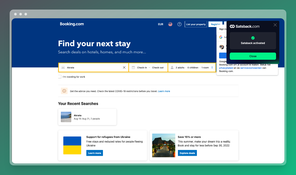Click the destination field containing Akrata
296x175 pixels.
(93, 67)
